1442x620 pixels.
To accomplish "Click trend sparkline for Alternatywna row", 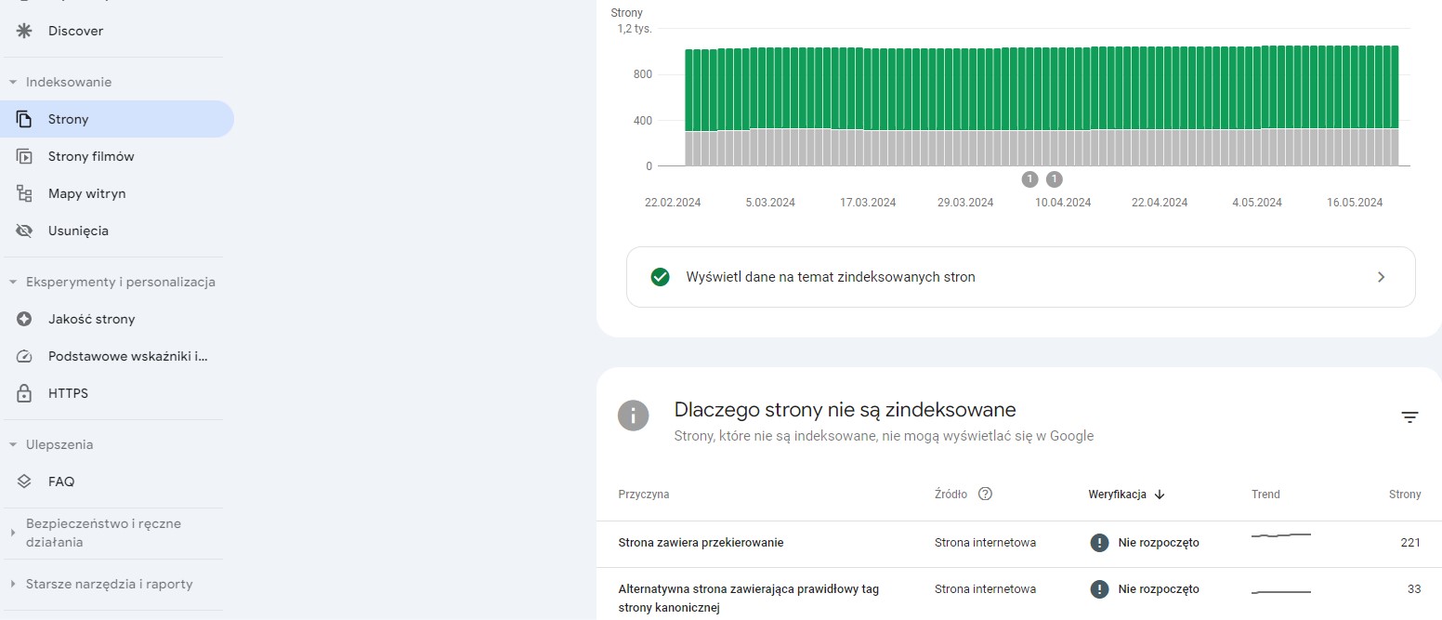I will click(1281, 591).
